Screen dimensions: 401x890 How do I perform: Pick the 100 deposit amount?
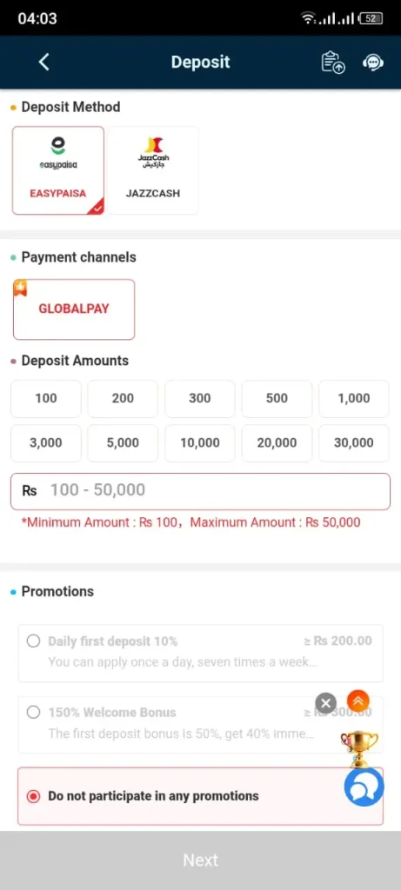46,398
